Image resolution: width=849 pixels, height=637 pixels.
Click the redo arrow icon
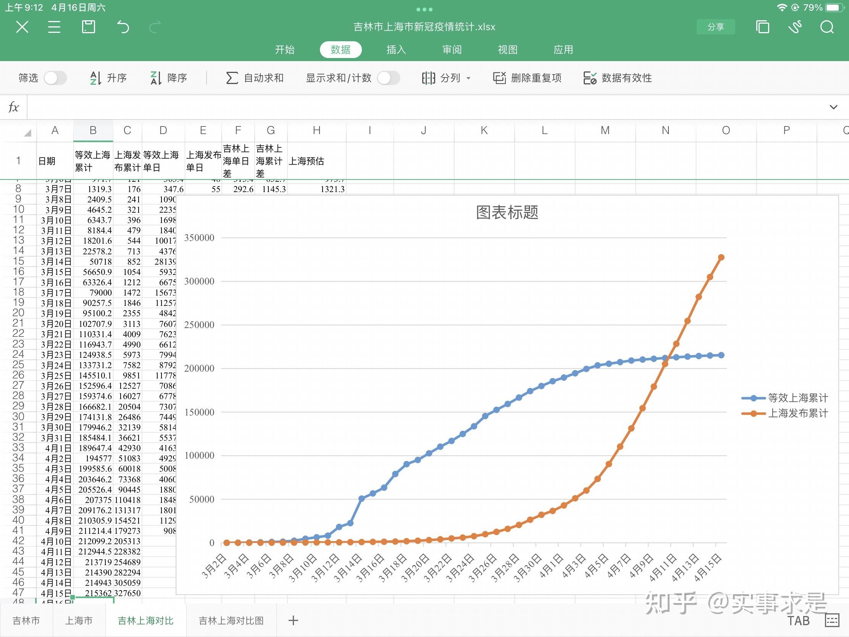pos(155,27)
